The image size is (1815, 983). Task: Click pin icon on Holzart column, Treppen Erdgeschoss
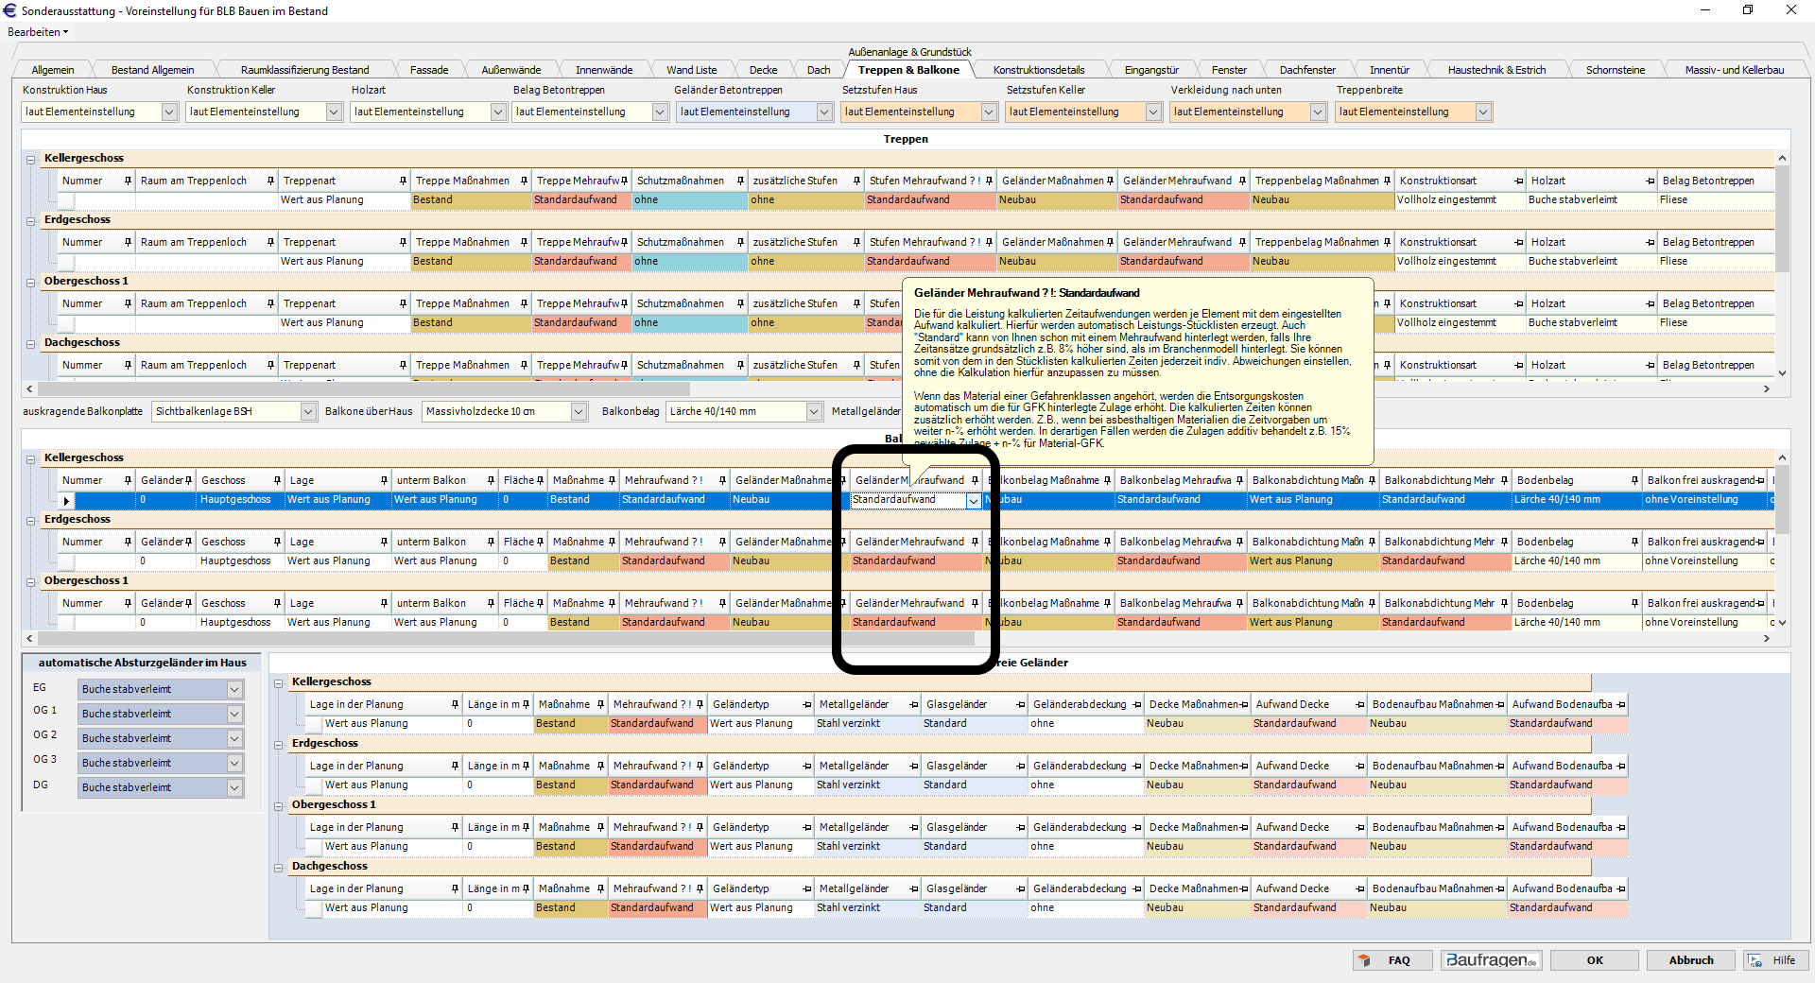tap(1650, 243)
